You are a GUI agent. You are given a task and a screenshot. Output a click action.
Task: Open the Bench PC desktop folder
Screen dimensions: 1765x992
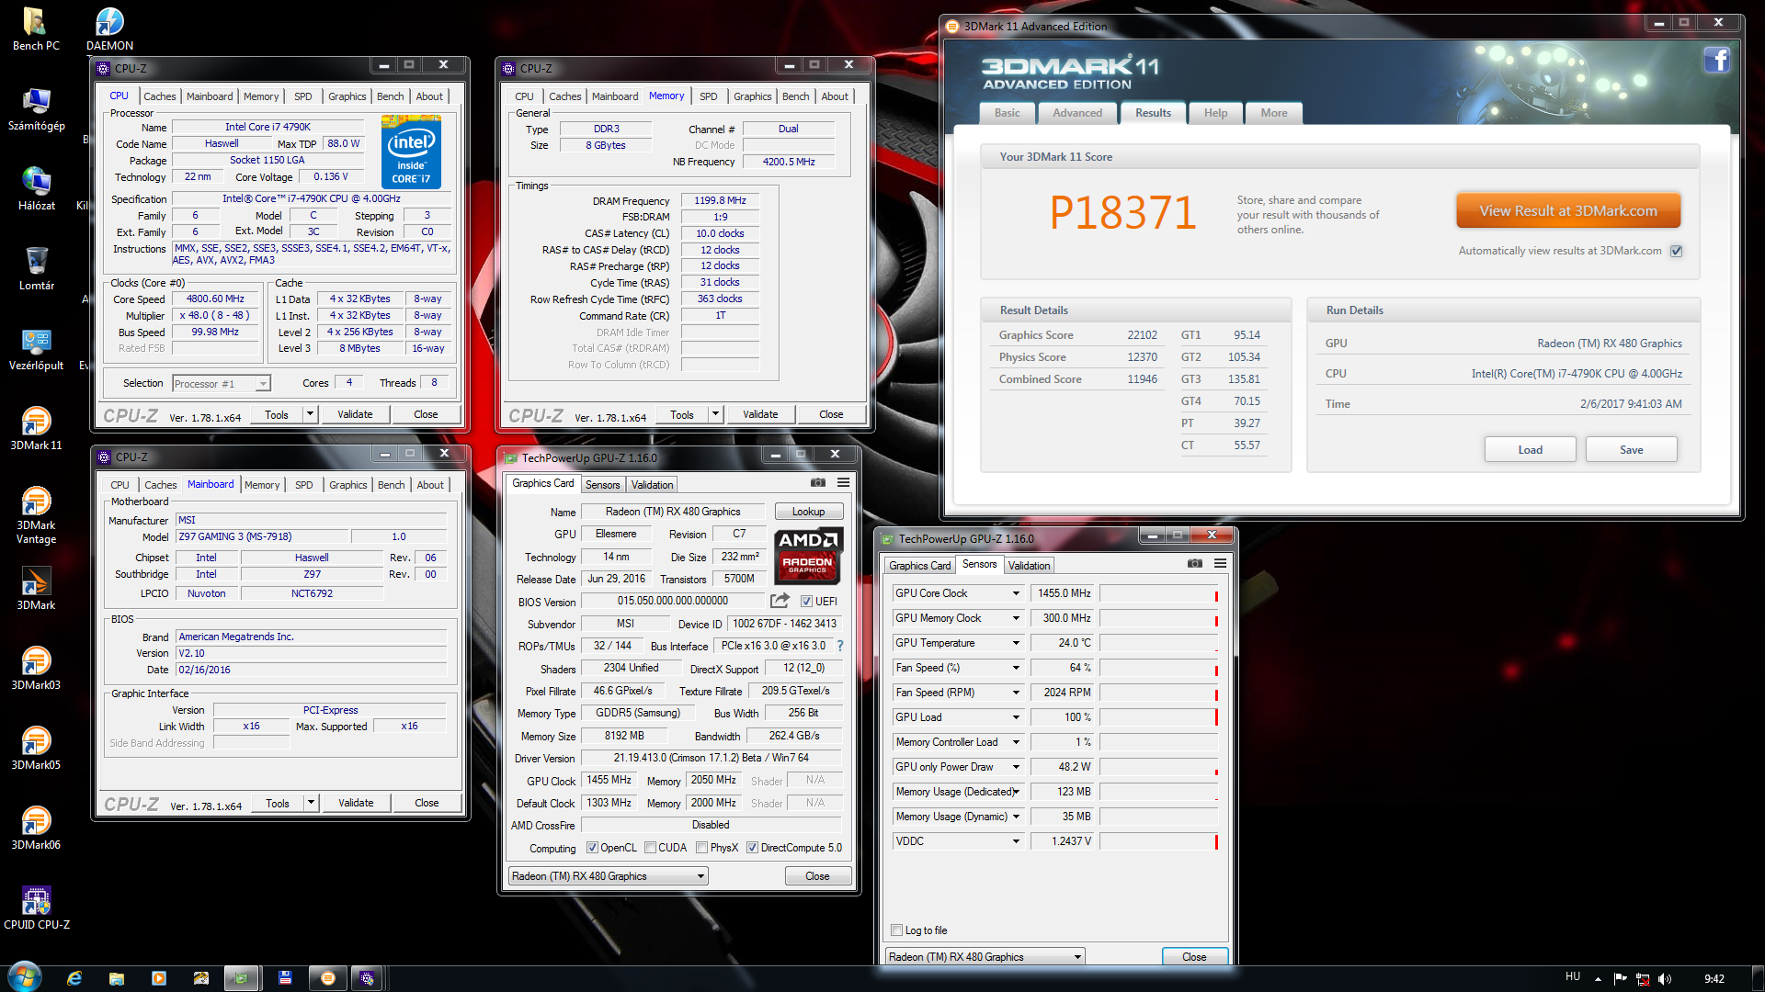pyautogui.click(x=36, y=29)
